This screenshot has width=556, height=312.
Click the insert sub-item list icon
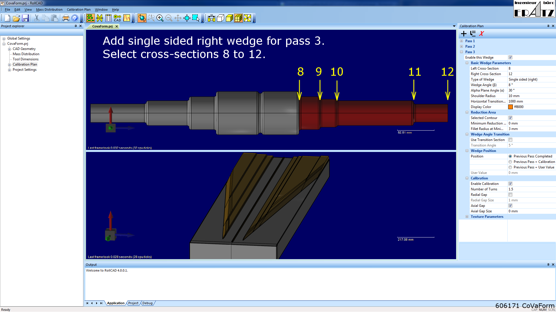pos(473,34)
